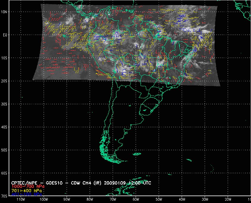Click the 30W longitude label
251x203 pixels.
[x=205, y=199]
